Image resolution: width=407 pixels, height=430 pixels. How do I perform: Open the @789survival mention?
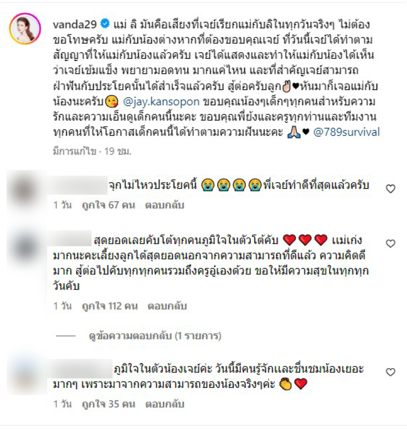(346, 132)
